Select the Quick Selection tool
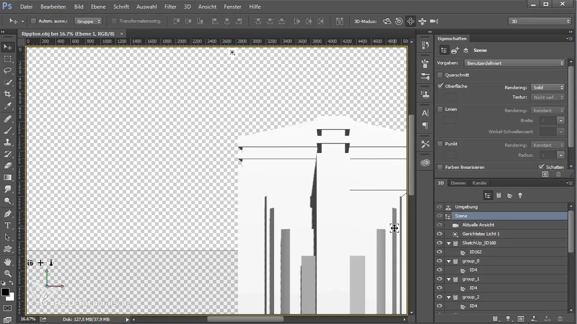This screenshot has height=324, width=577. tap(8, 82)
